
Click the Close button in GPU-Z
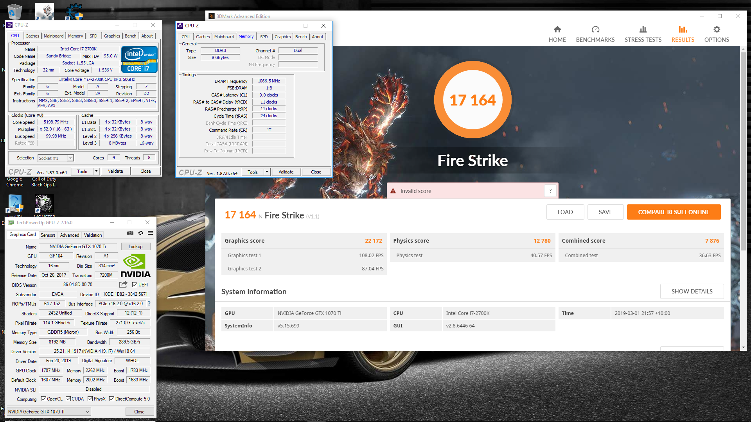pyautogui.click(x=139, y=412)
